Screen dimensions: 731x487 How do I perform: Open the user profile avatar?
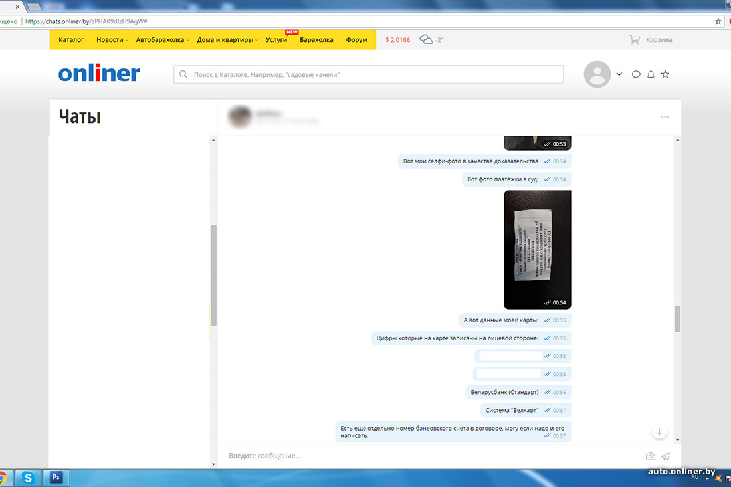tap(597, 74)
